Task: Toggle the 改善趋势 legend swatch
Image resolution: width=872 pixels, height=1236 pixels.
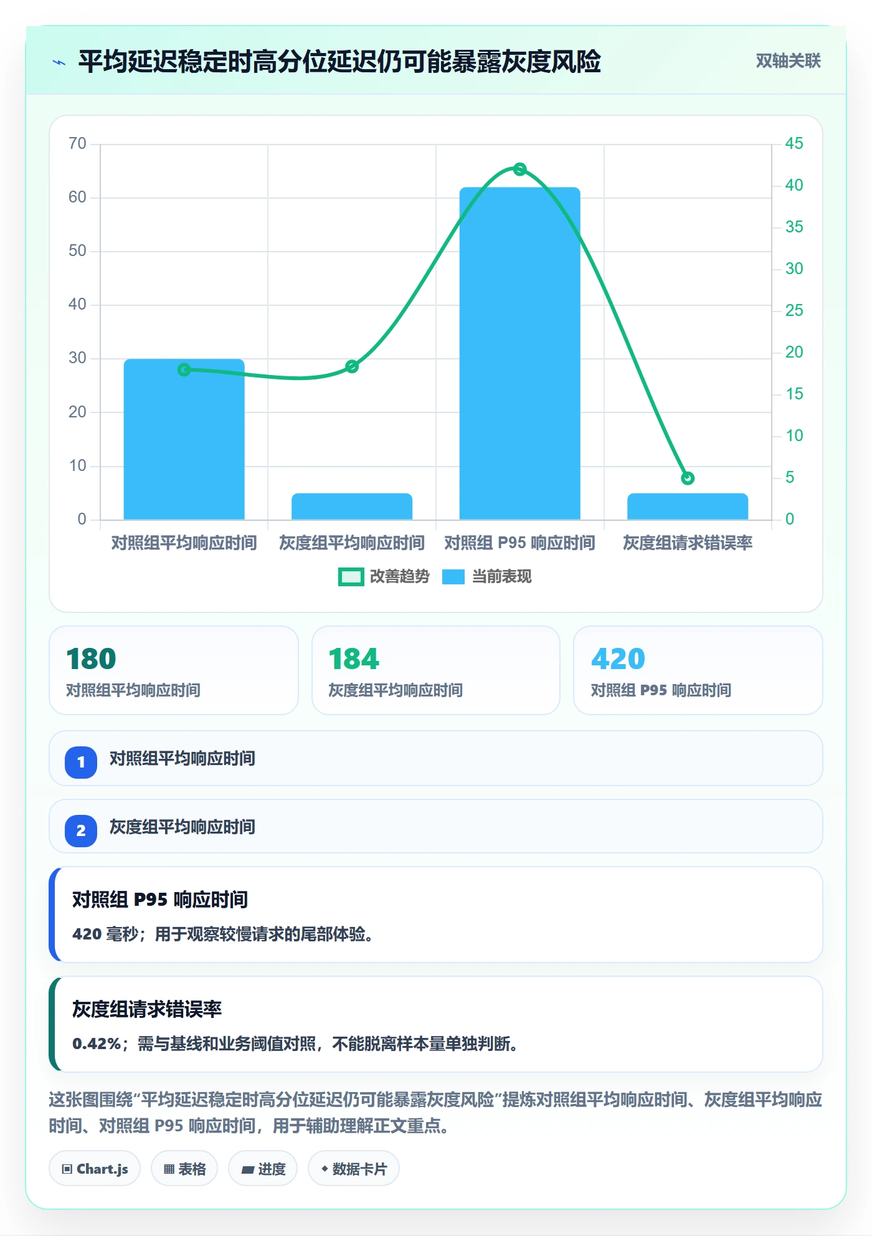Action: pos(351,577)
